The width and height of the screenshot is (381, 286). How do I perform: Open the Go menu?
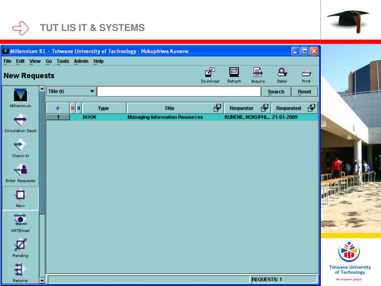49,61
